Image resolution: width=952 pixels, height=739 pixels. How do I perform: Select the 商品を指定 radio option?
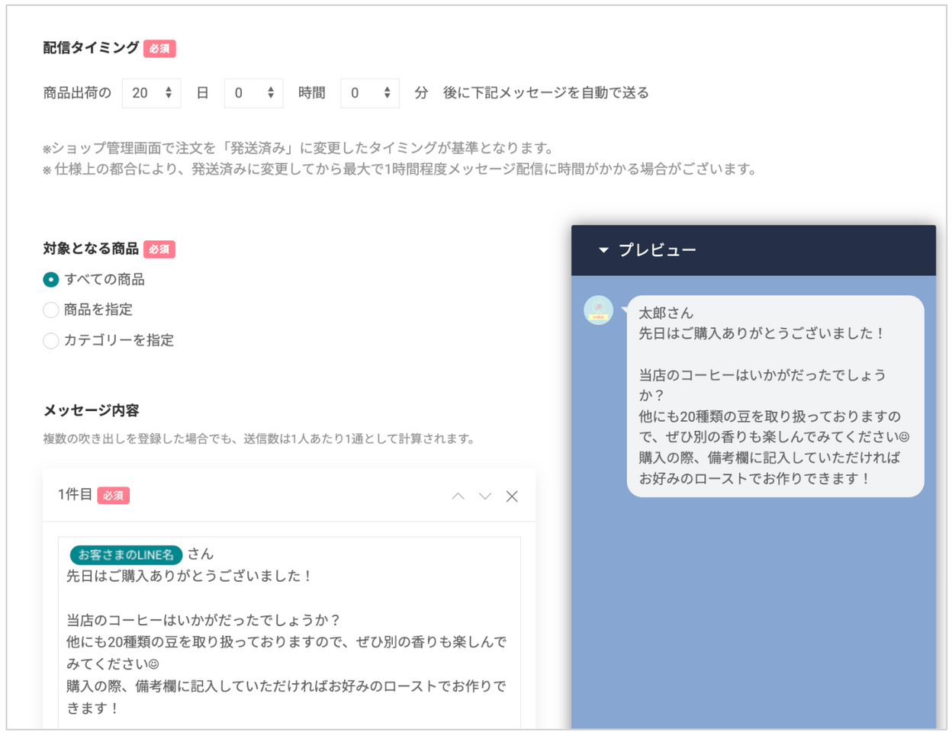(x=51, y=310)
